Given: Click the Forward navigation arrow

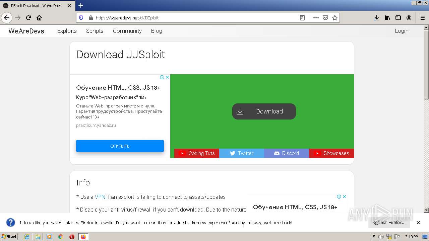Looking at the screenshot, I should [x=18, y=18].
